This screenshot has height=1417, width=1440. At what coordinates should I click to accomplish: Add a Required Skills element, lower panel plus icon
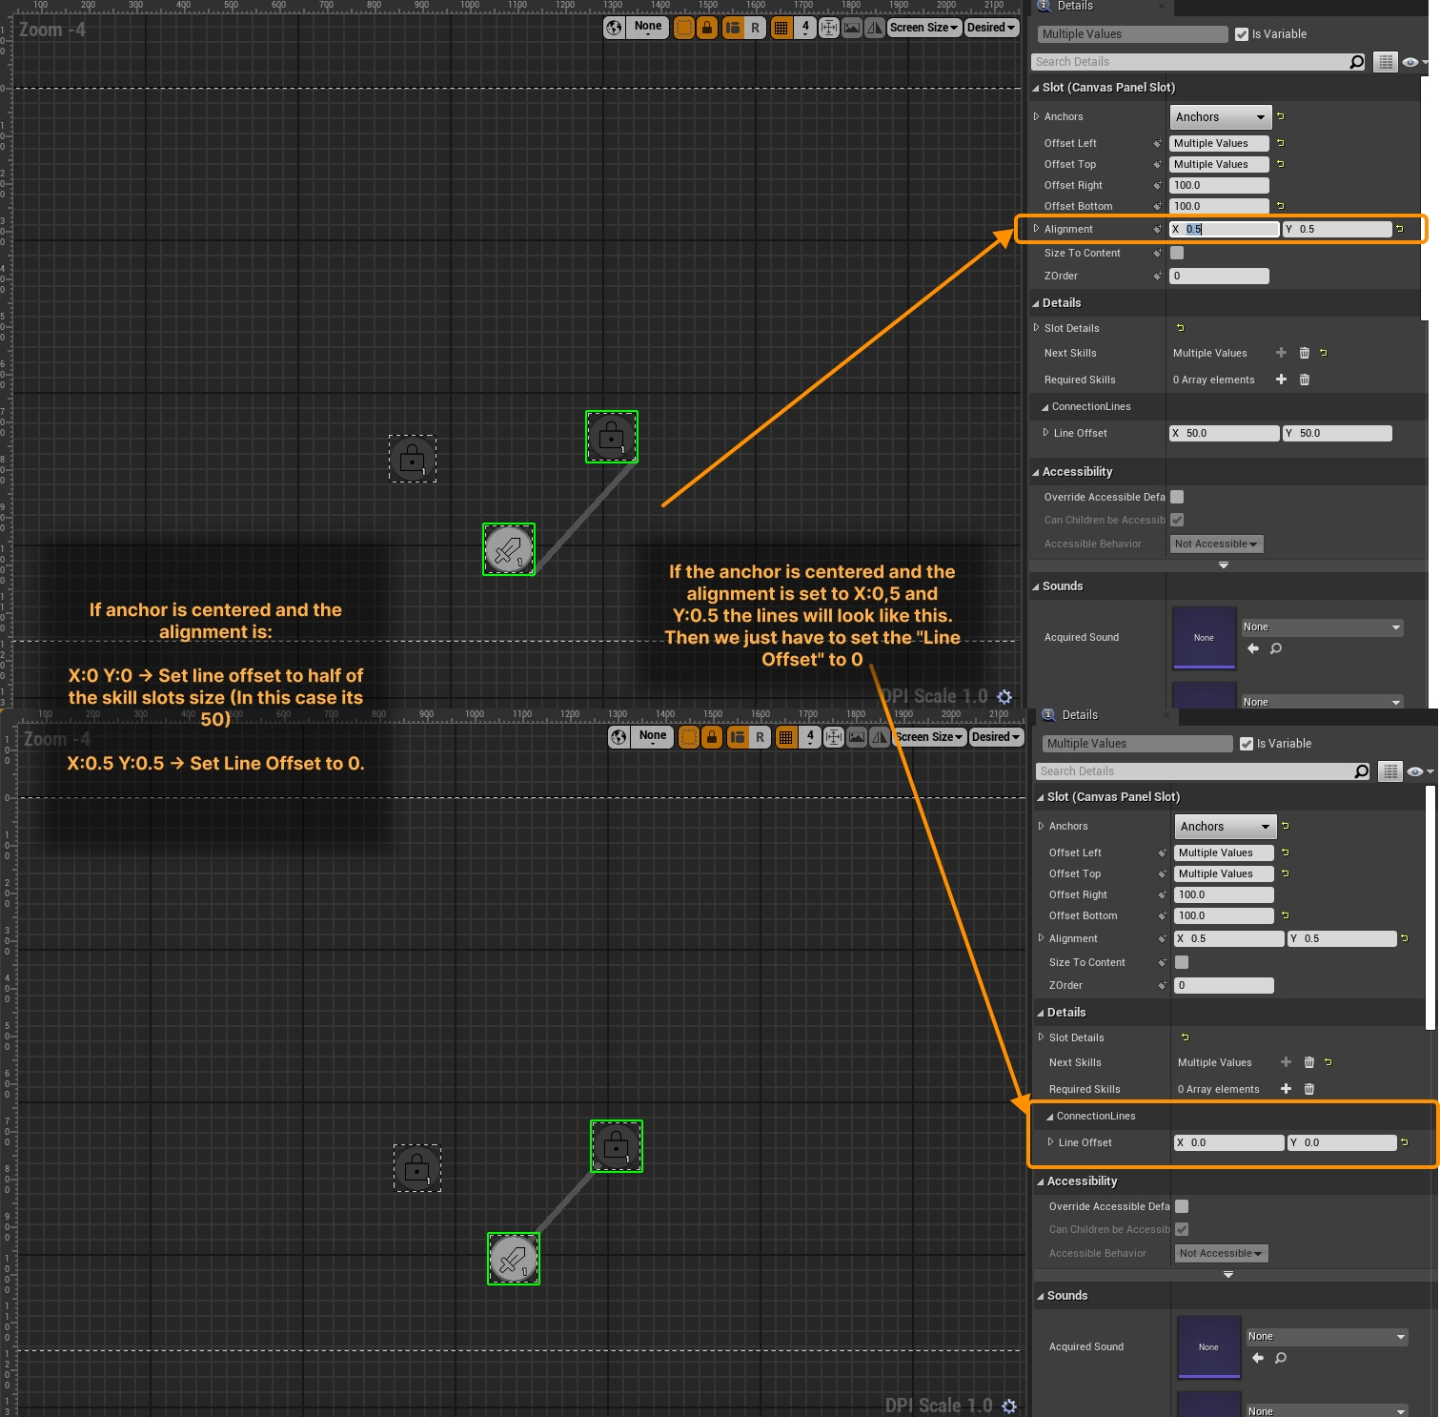click(x=1286, y=1089)
